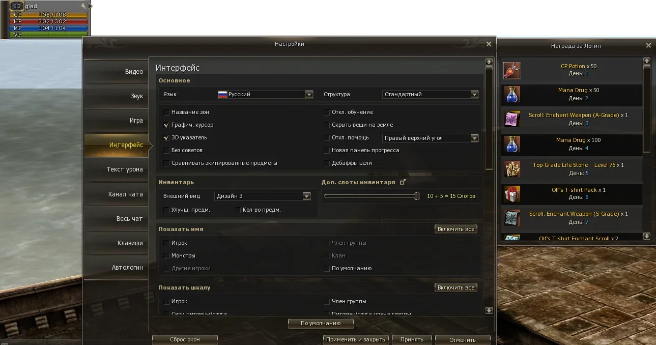Click the reward window scrollbar thumb
Screen dimensions: 656x345
click(647, 108)
